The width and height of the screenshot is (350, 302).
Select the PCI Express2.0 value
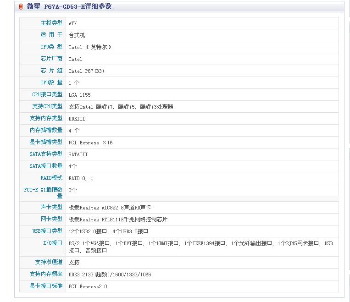(88, 286)
